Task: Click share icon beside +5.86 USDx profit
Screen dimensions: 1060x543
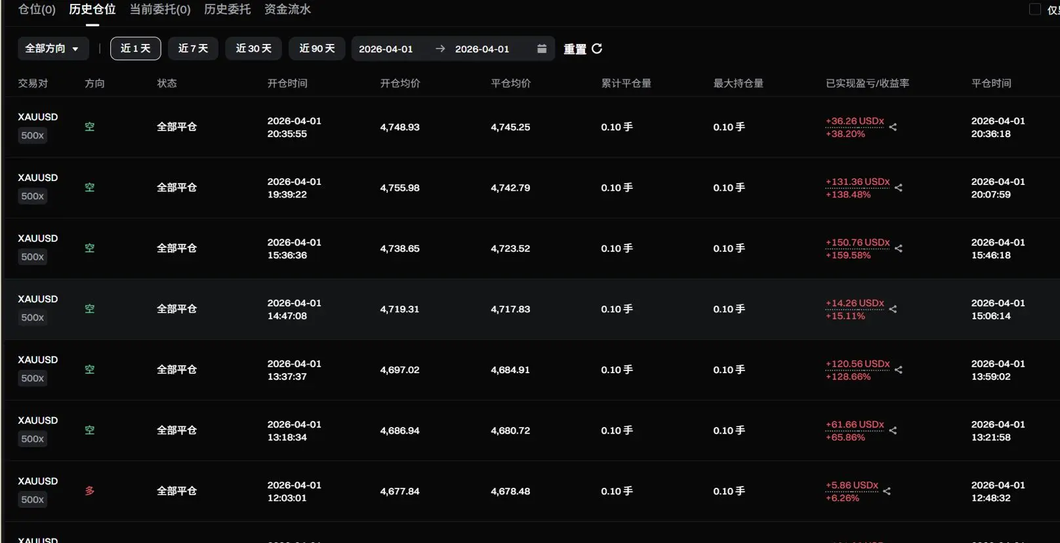Action: click(x=887, y=491)
